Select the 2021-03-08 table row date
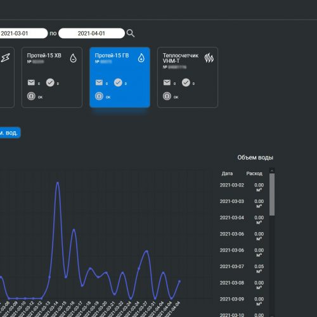This screenshot has height=317, width=317. pos(232,283)
